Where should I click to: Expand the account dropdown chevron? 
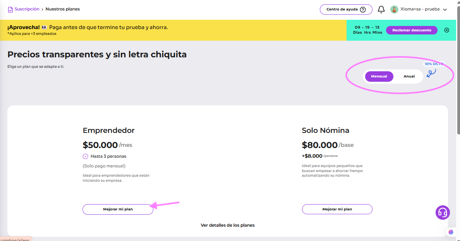(445, 10)
